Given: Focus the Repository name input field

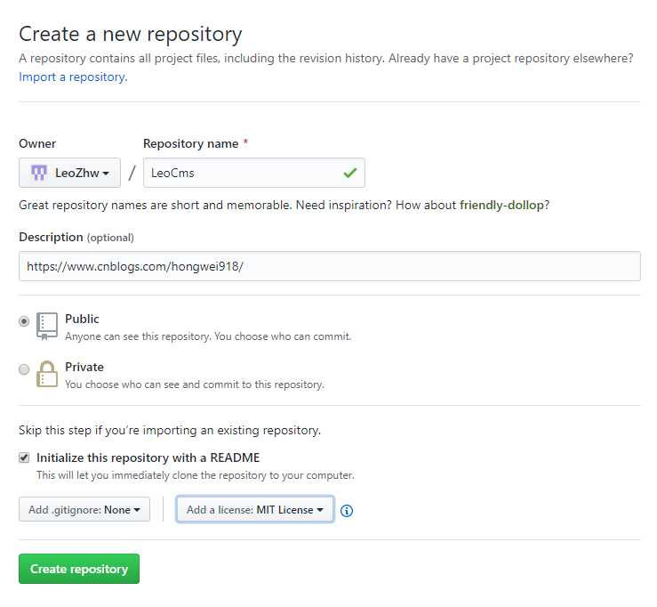Looking at the screenshot, I should point(254,173).
